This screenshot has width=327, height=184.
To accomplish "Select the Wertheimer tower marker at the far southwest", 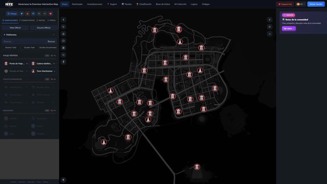I will coord(103,142).
